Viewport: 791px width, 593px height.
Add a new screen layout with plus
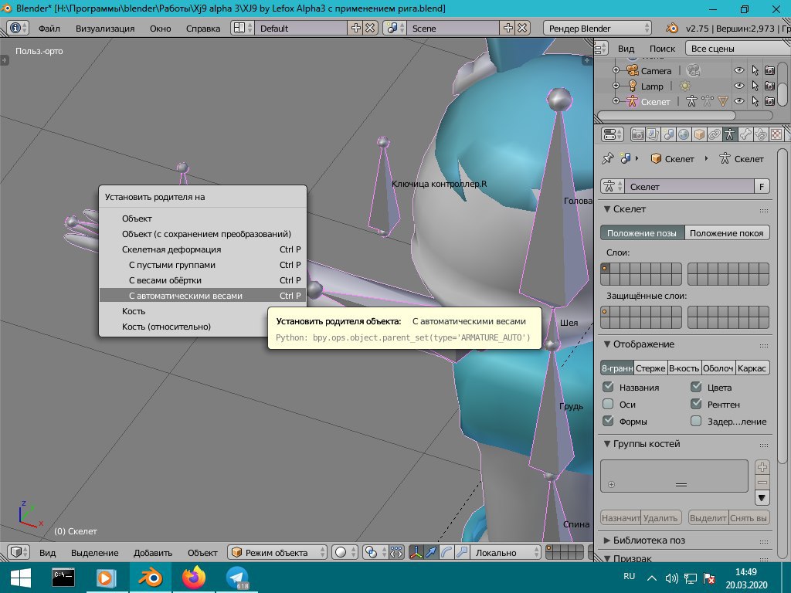[x=355, y=29]
